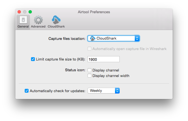Open the Capture files location dropdown
This screenshot has height=121, width=188.
(x=114, y=38)
